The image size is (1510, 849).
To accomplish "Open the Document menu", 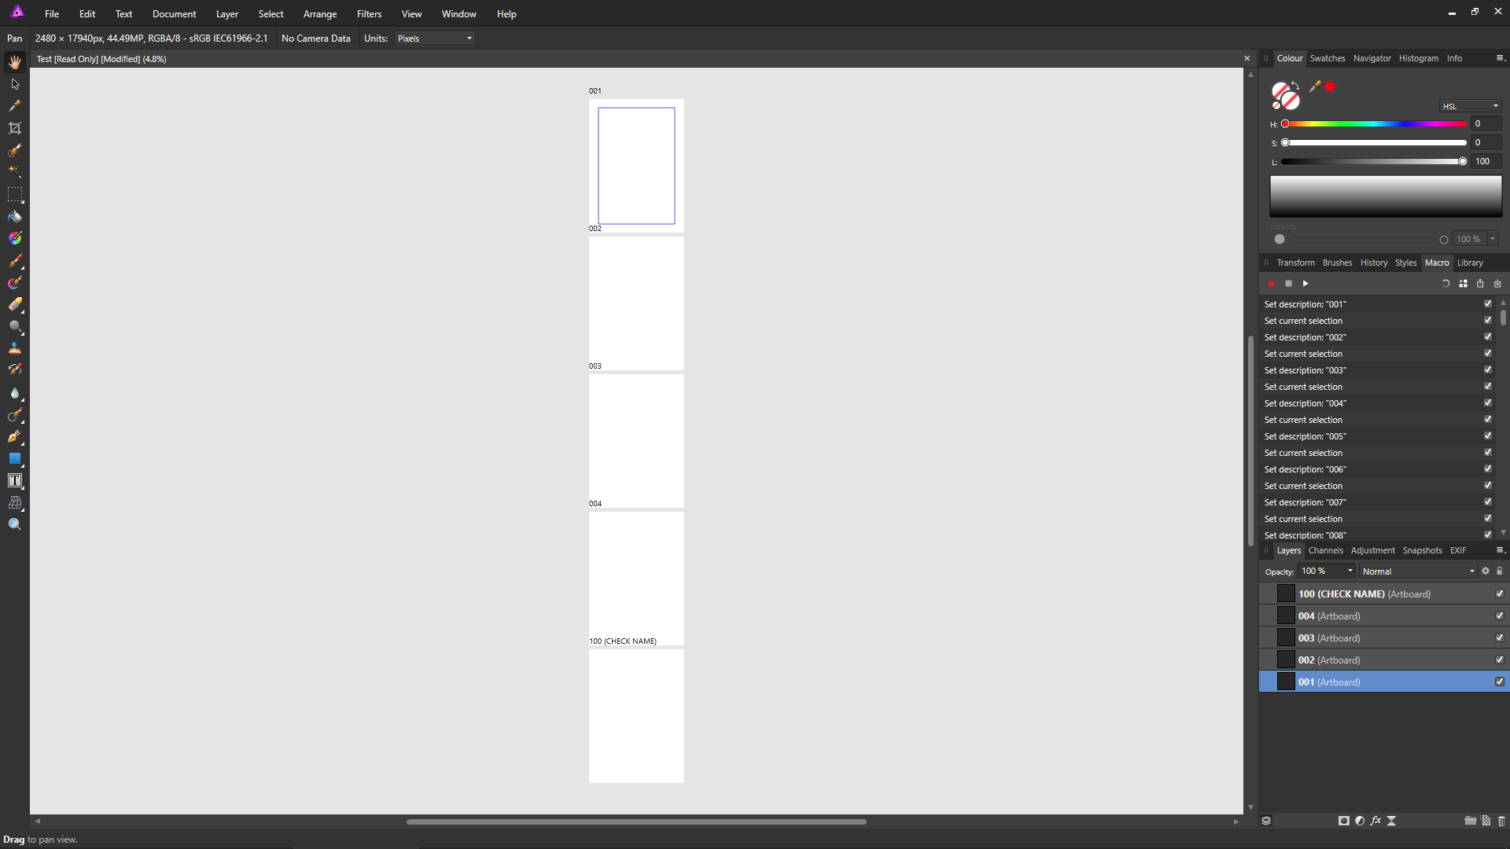I will coord(175,14).
